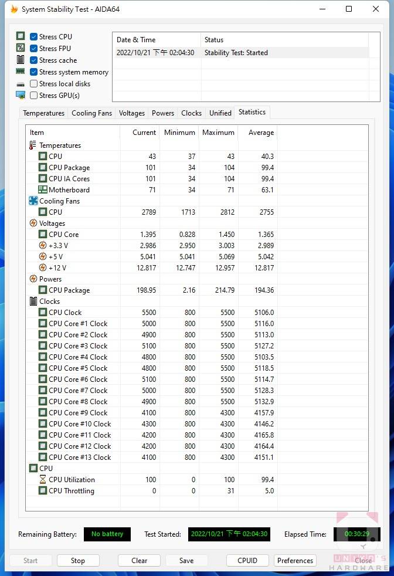This screenshot has height=576, width=394.
Task: Click the Average column header
Action: 257,133
